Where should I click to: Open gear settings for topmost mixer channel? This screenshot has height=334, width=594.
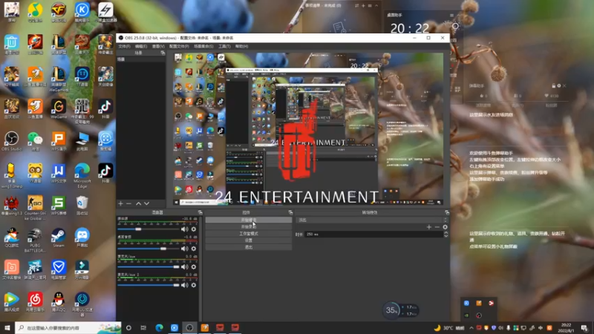pyautogui.click(x=194, y=229)
